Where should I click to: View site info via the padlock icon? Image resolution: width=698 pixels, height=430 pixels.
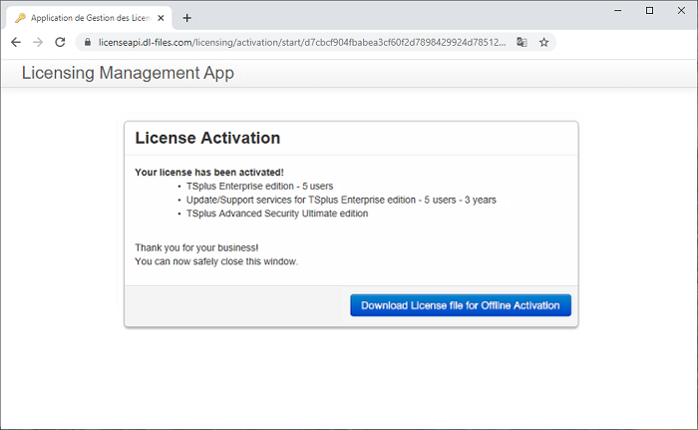(88, 43)
